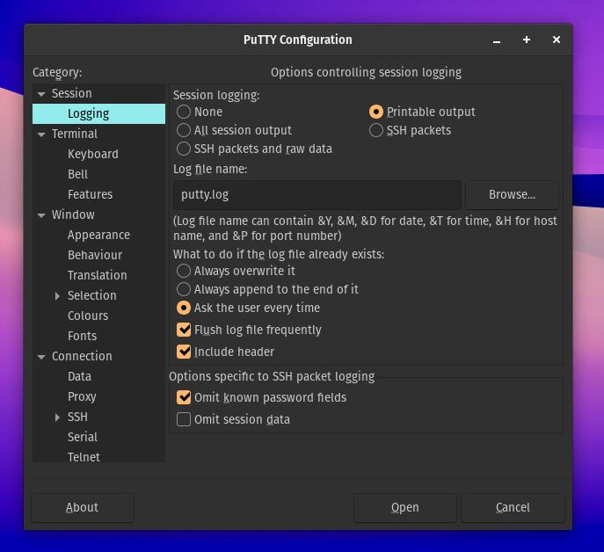The image size is (604, 552).
Task: Close the PuTTY Configuration window
Action: 557,40
